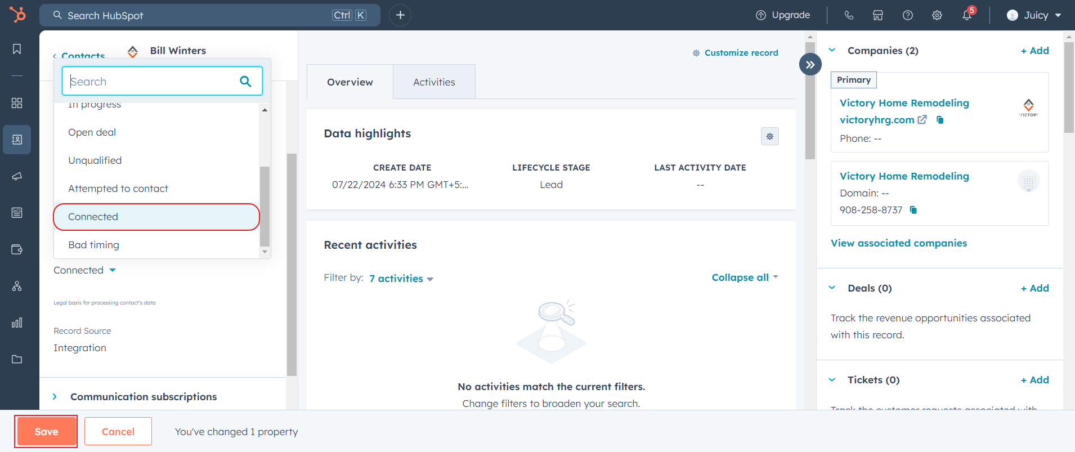Click dropdown list scroll-down arrow
Screen dimensions: 1075x452
click(x=265, y=252)
